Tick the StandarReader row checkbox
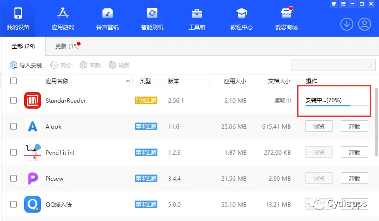This screenshot has height=221, width=379. point(14,100)
